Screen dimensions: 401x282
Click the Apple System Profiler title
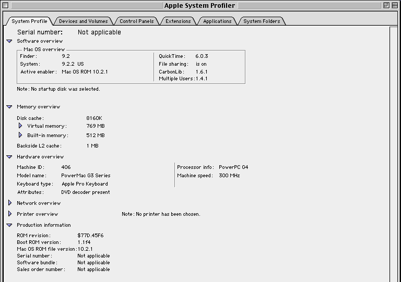tap(199, 6)
